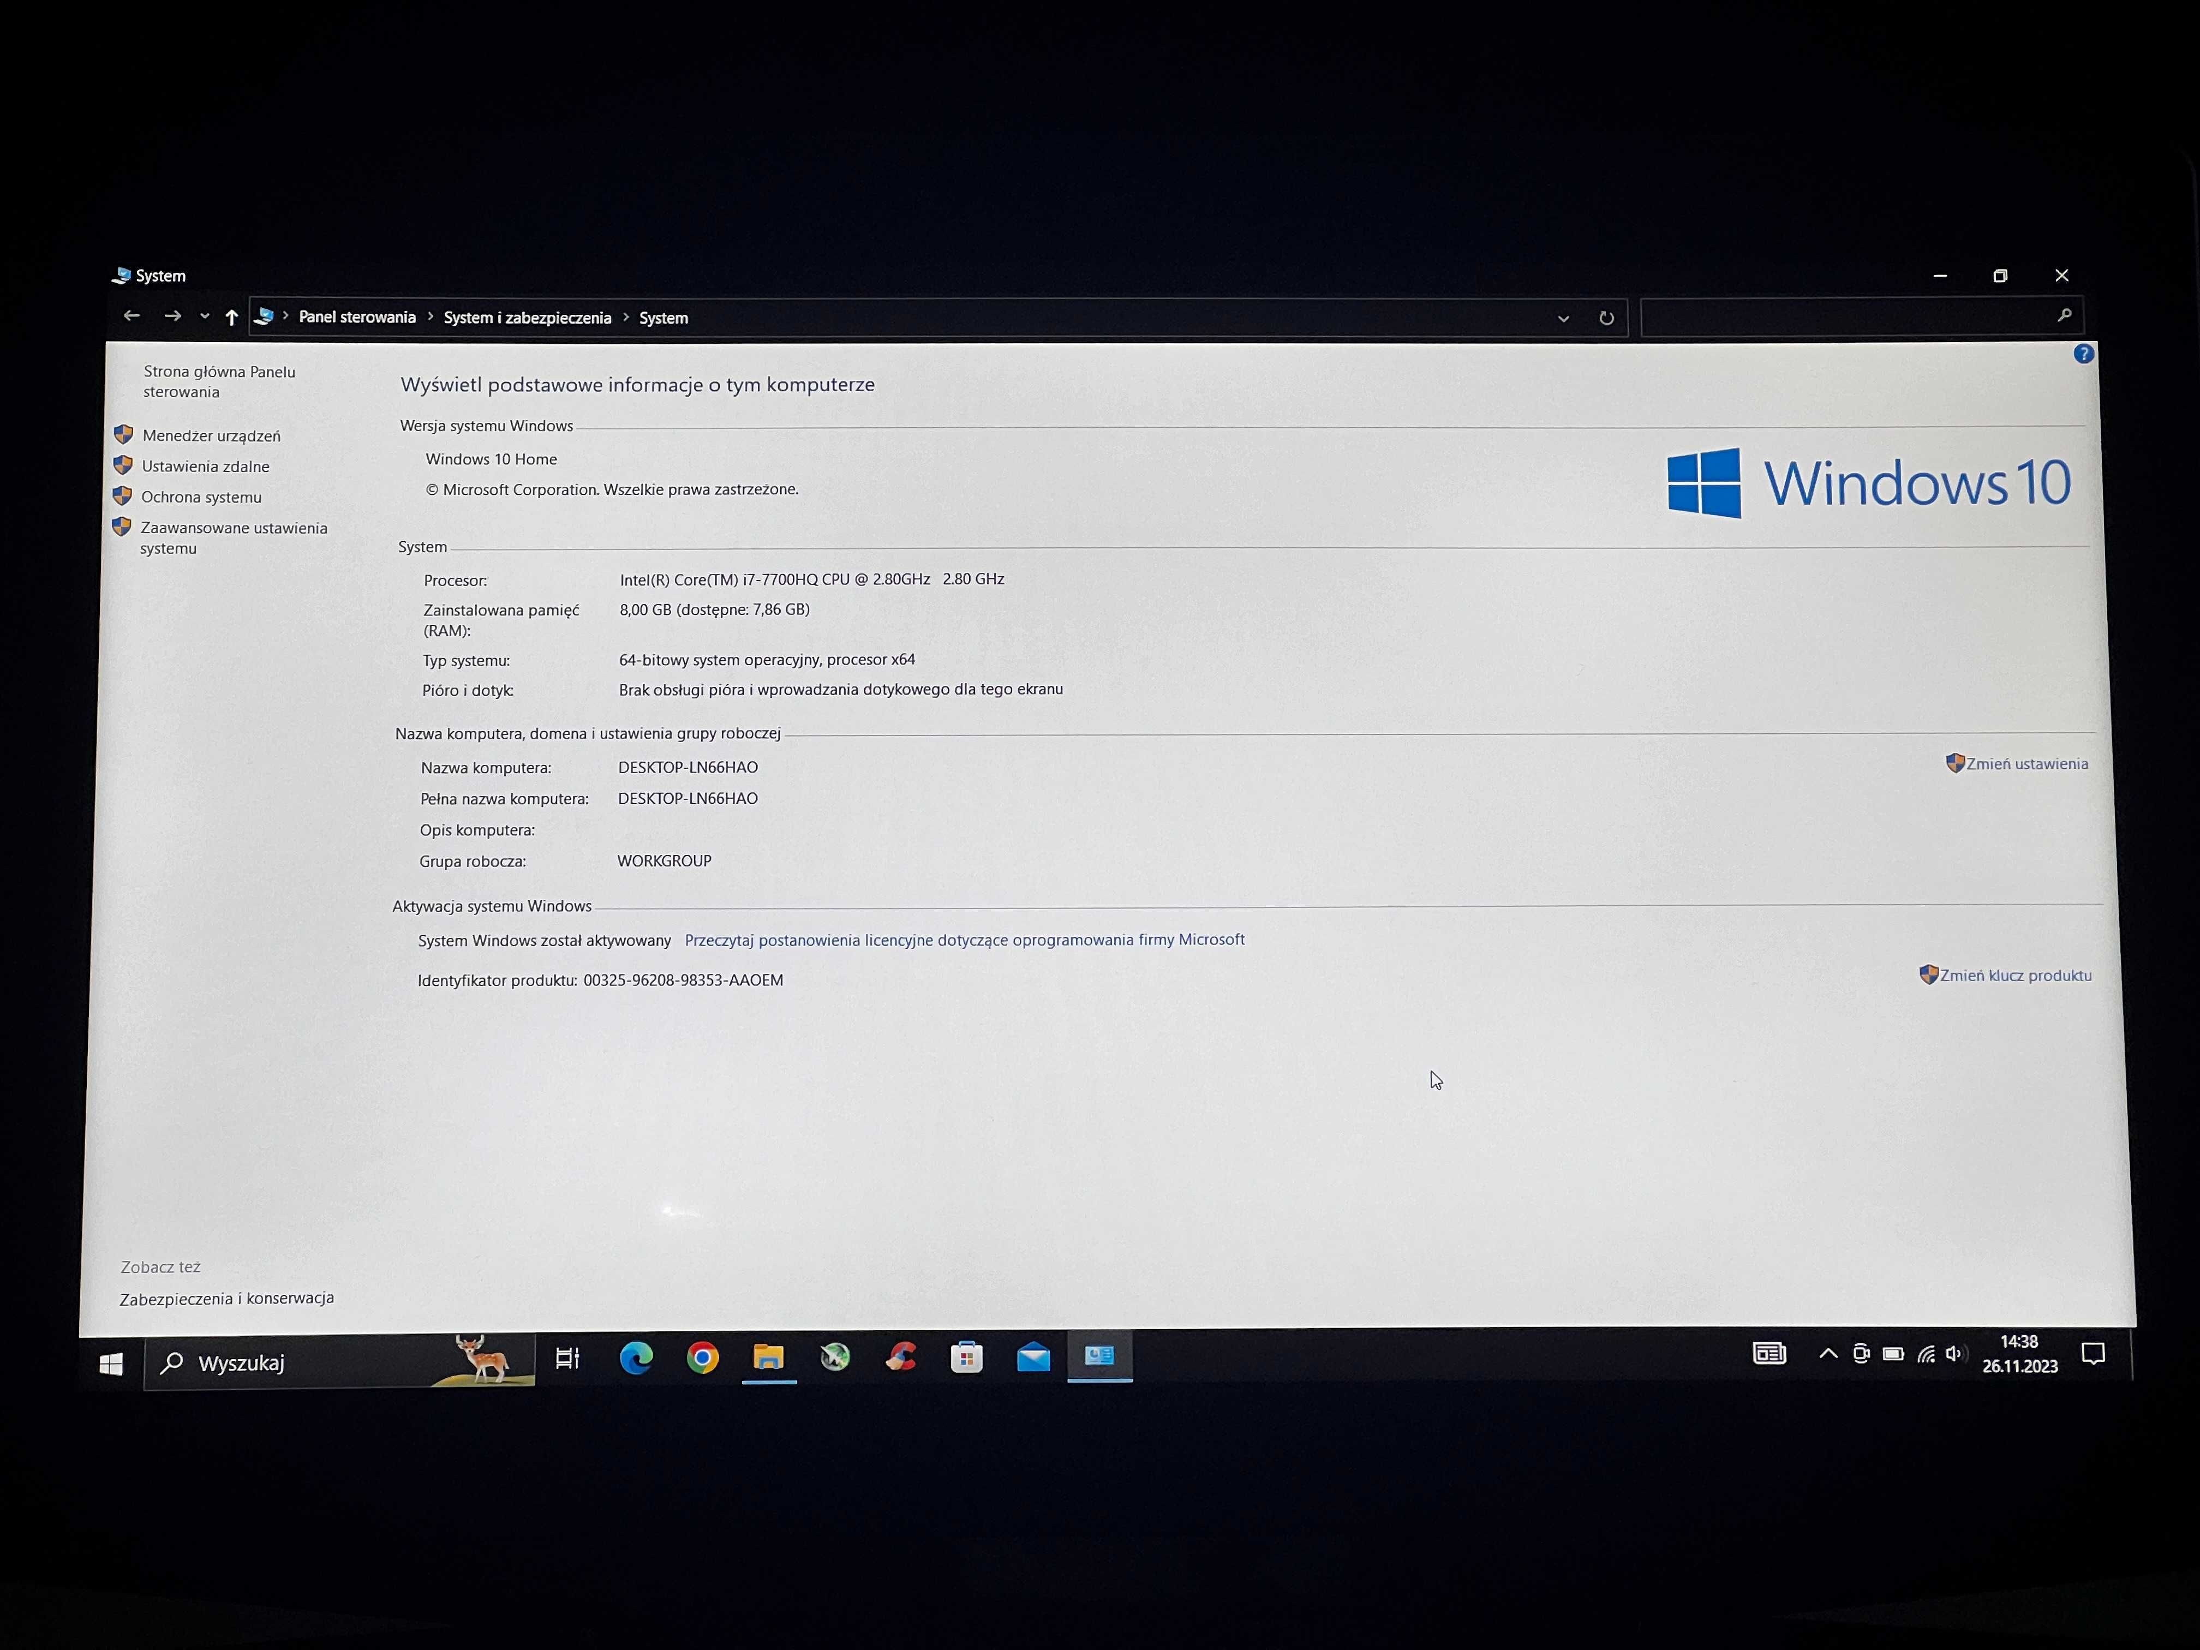Select the Windows 10 Home text
The image size is (2200, 1650).
click(x=491, y=459)
